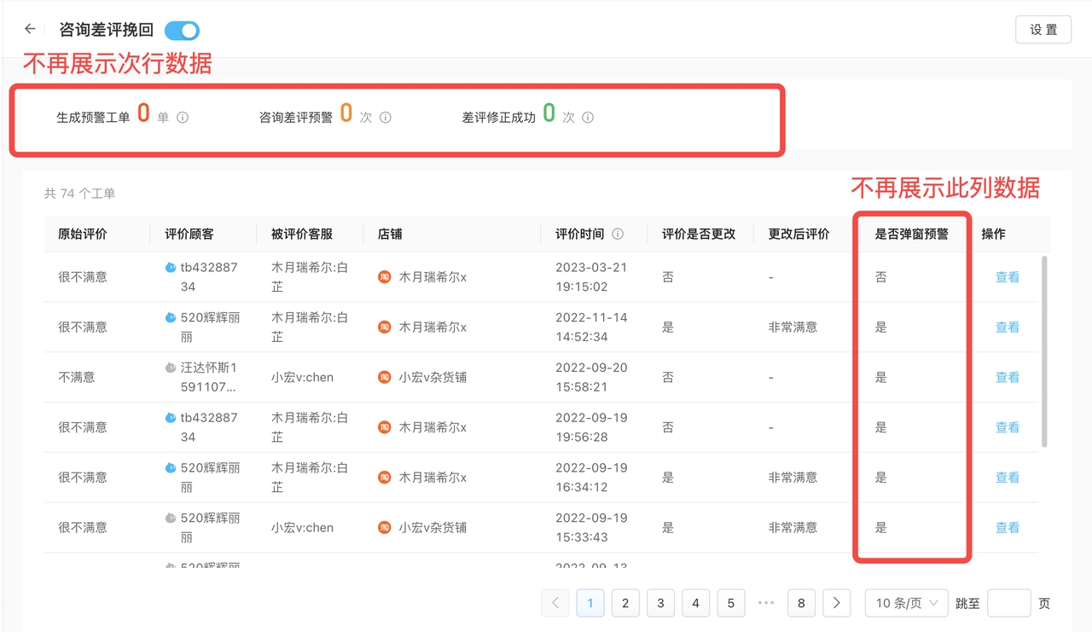This screenshot has width=1092, height=632.
Task: Click grey avatar icon in 2022-09-19 15:33:43 row
Action: pos(171,519)
